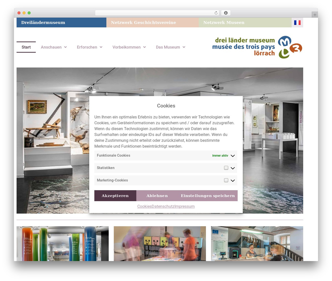This screenshot has width=332, height=281.
Task: Click the browser address bar field
Action: (157, 13)
